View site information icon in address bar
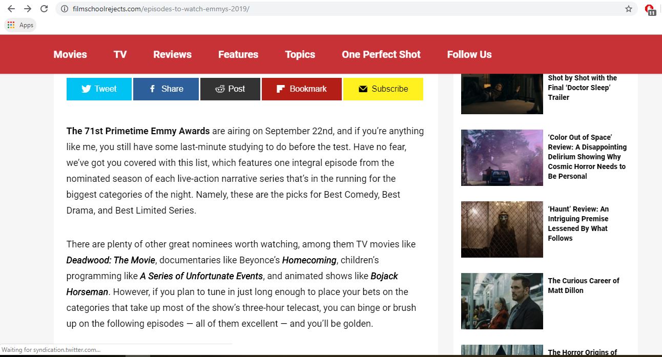 tap(65, 9)
